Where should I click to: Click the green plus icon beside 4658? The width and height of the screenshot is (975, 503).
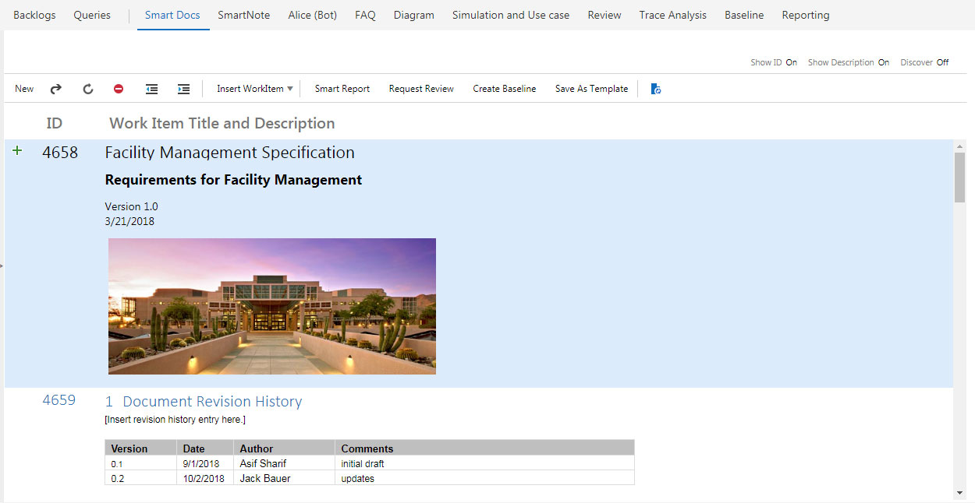(x=17, y=150)
